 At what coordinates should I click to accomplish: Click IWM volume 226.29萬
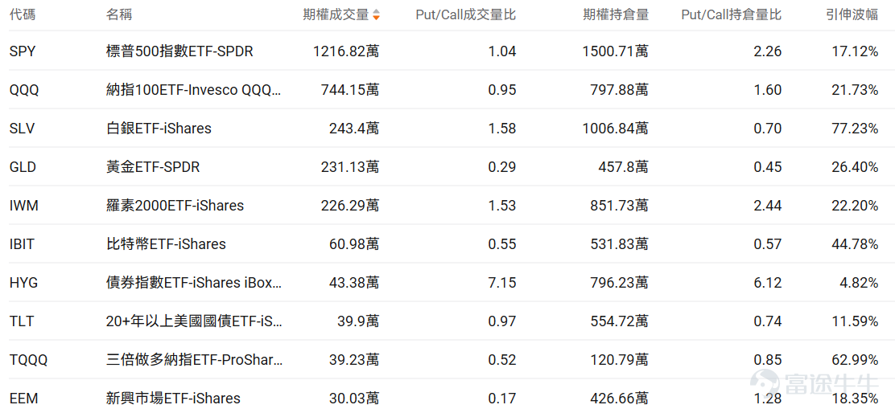click(350, 205)
